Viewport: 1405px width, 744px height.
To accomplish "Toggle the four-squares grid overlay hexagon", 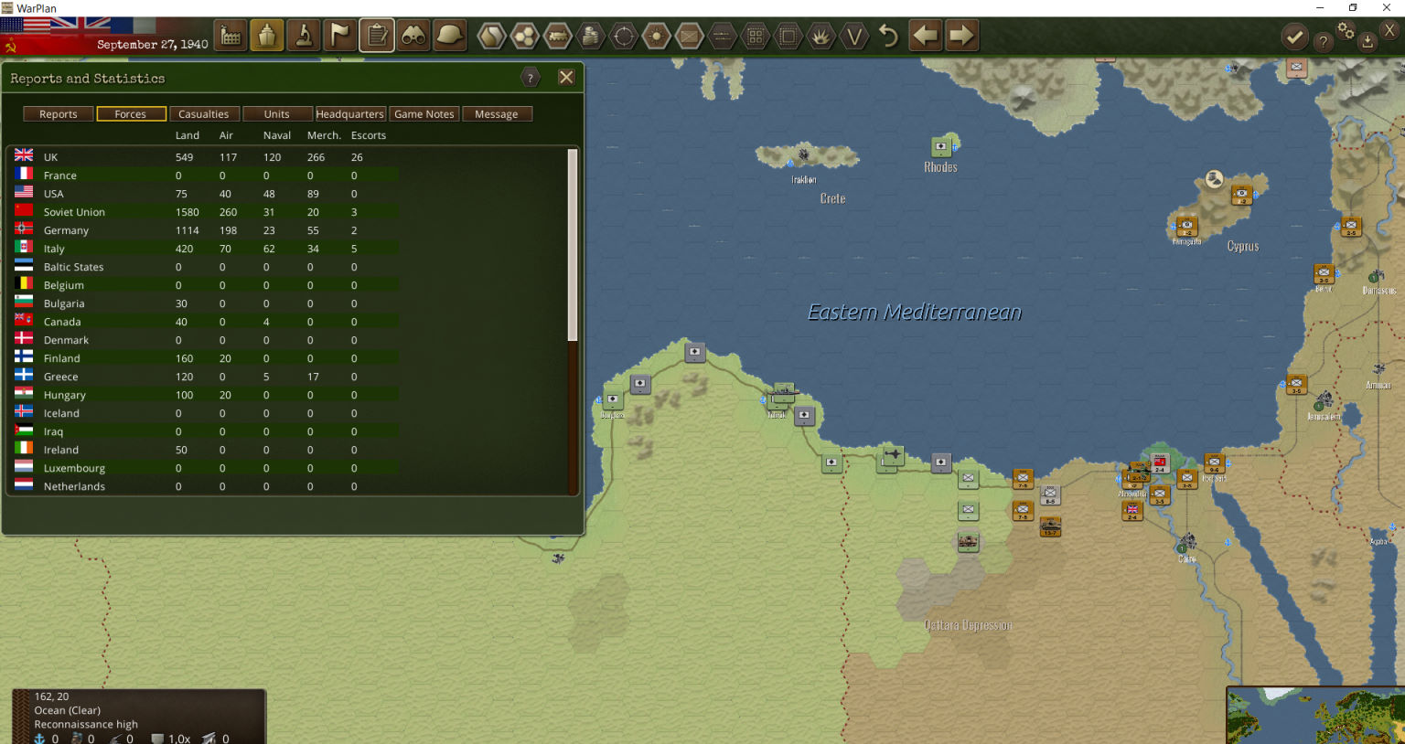I will tap(756, 37).
